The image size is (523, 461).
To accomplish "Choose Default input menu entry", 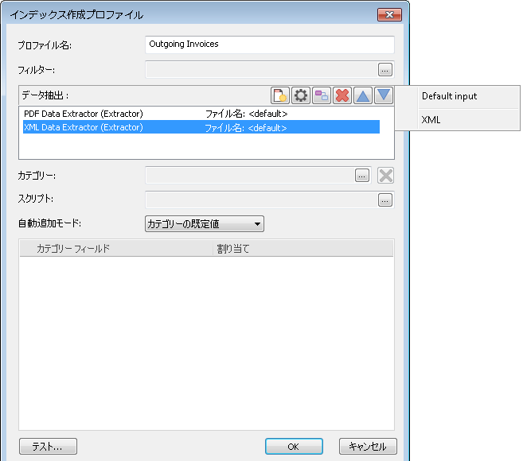I will coord(457,97).
